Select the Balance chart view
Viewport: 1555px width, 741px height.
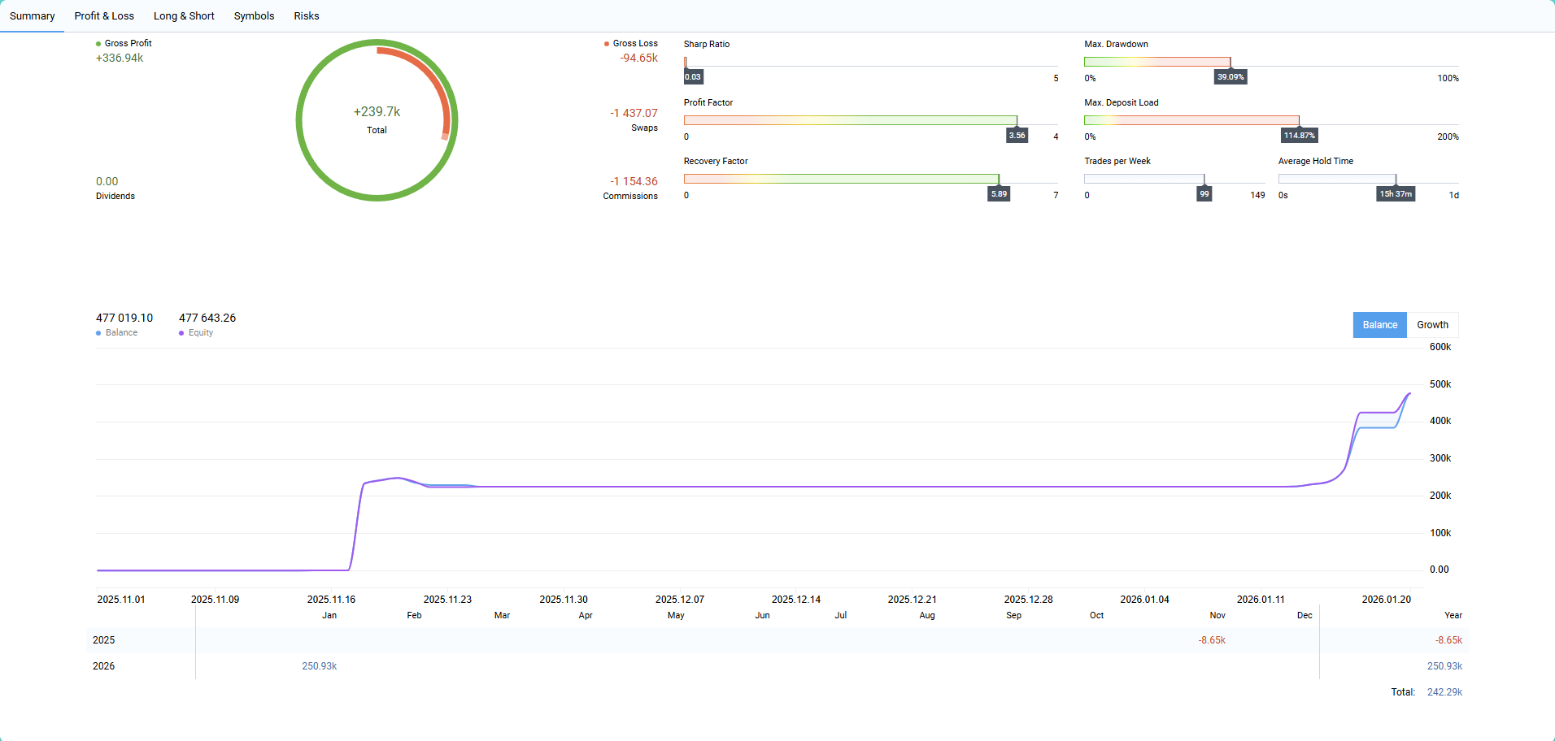click(x=1379, y=325)
